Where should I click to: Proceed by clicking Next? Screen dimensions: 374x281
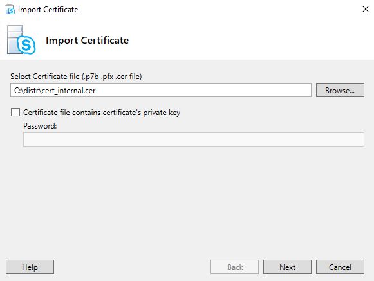[287, 267]
